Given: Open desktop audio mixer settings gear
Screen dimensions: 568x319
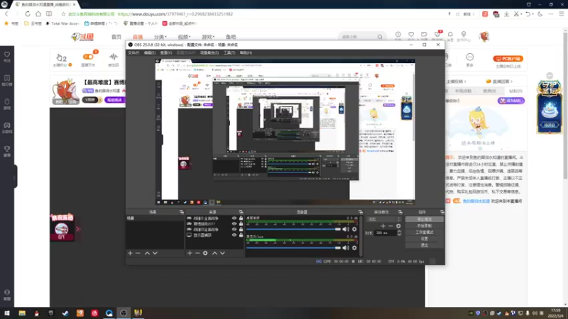Looking at the screenshot, I should tap(354, 229).
